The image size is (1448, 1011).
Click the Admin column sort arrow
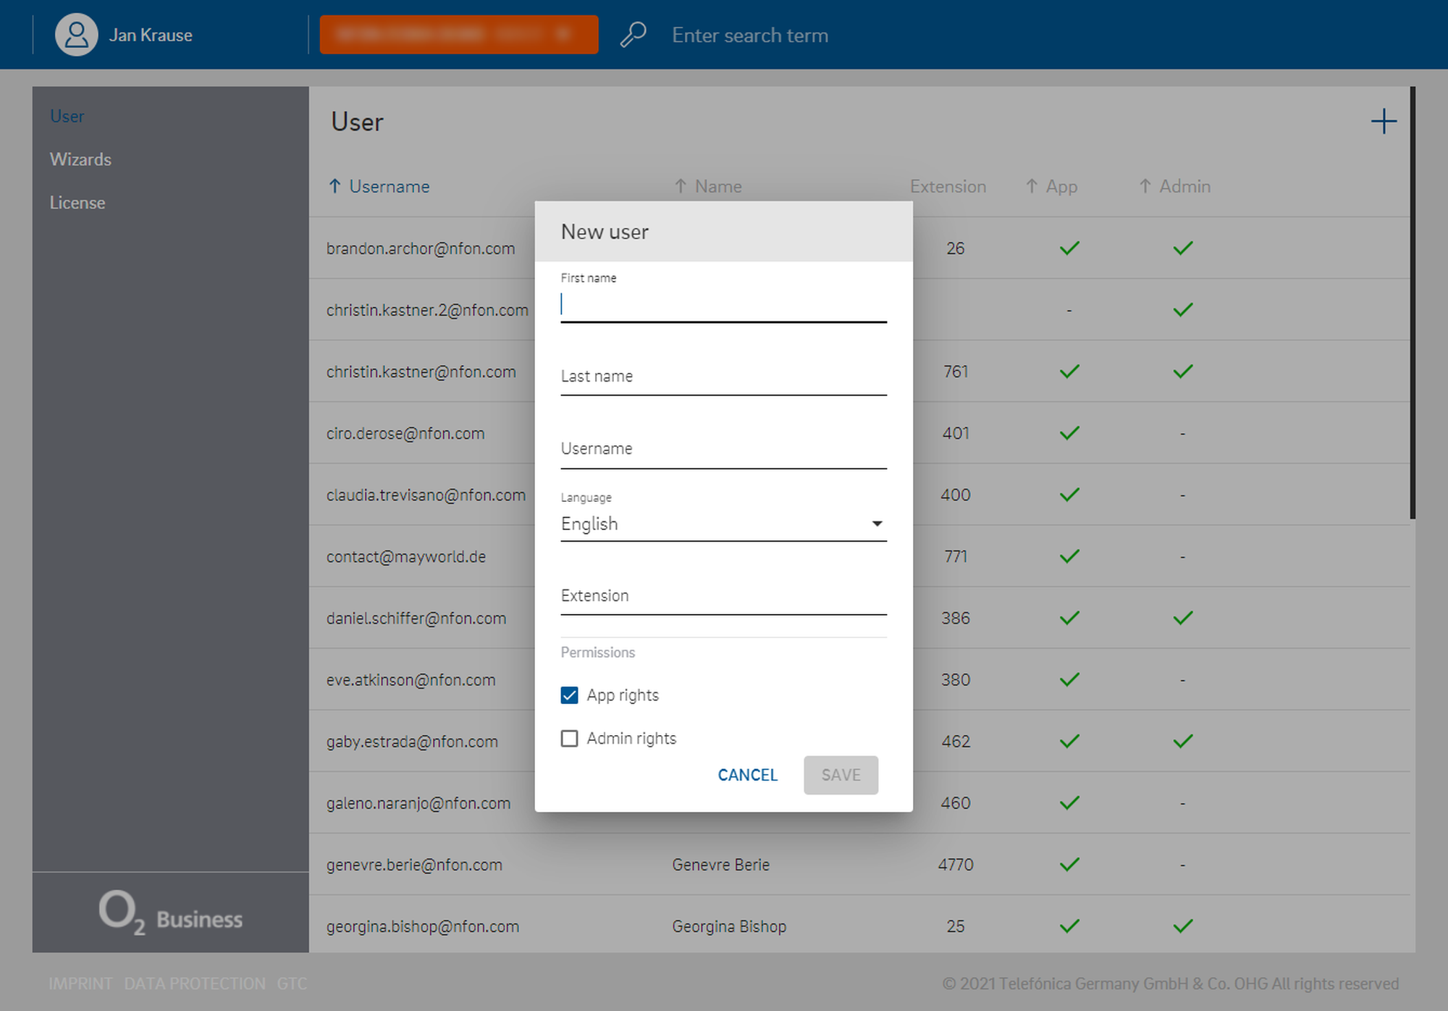tap(1145, 186)
